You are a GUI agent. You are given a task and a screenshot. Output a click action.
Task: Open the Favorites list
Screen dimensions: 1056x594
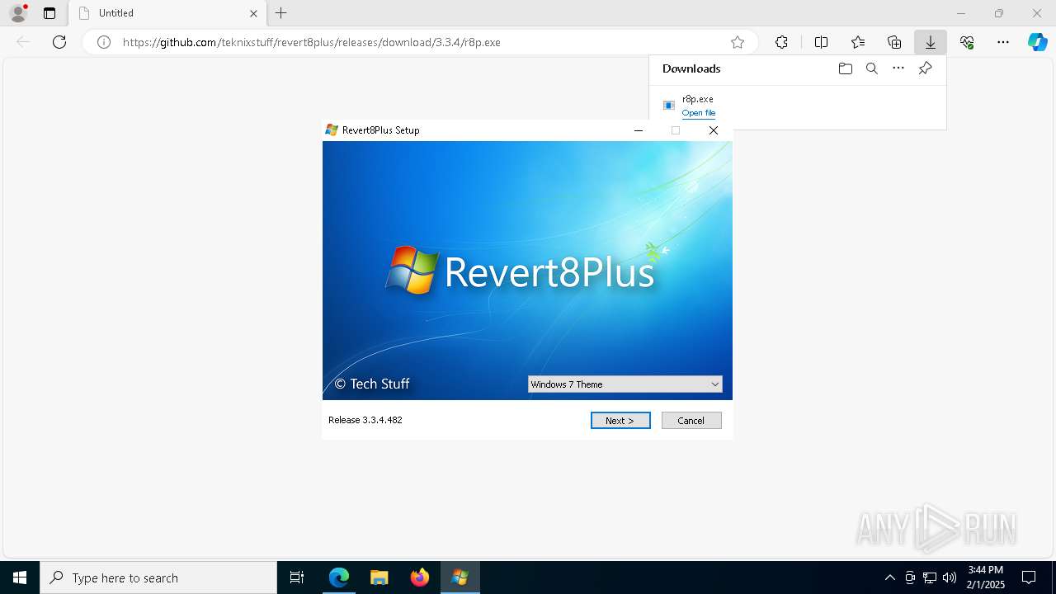pos(858,42)
